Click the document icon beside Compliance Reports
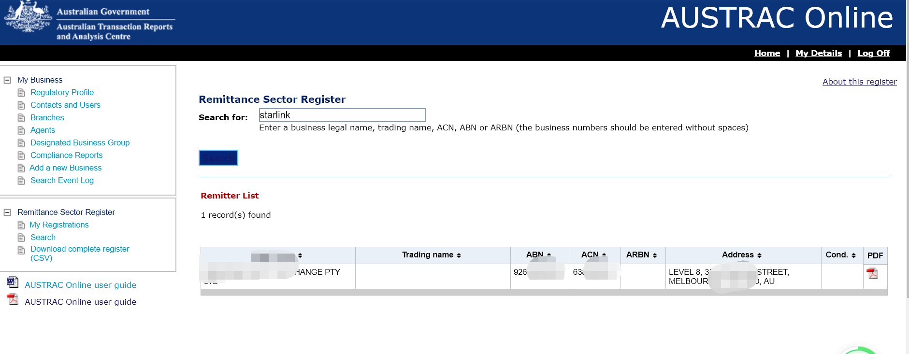909x354 pixels. click(21, 156)
